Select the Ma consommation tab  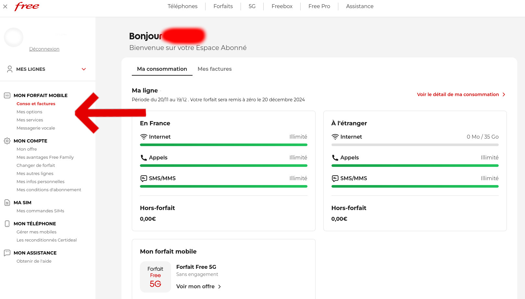tap(162, 69)
